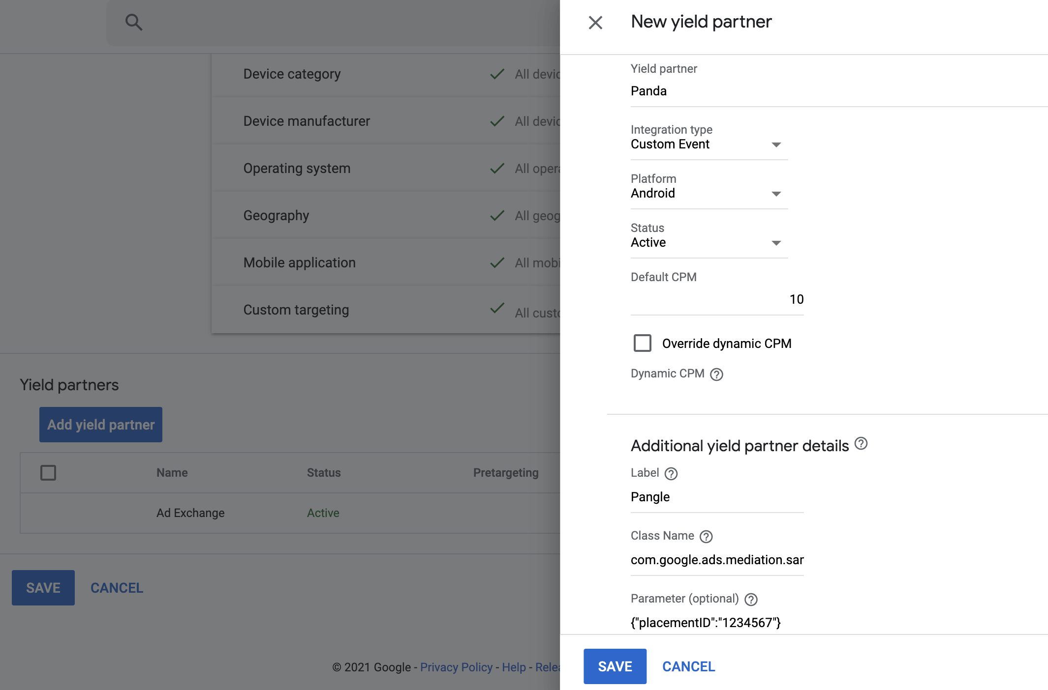Click the Add yield partner button
1048x690 pixels.
point(100,424)
